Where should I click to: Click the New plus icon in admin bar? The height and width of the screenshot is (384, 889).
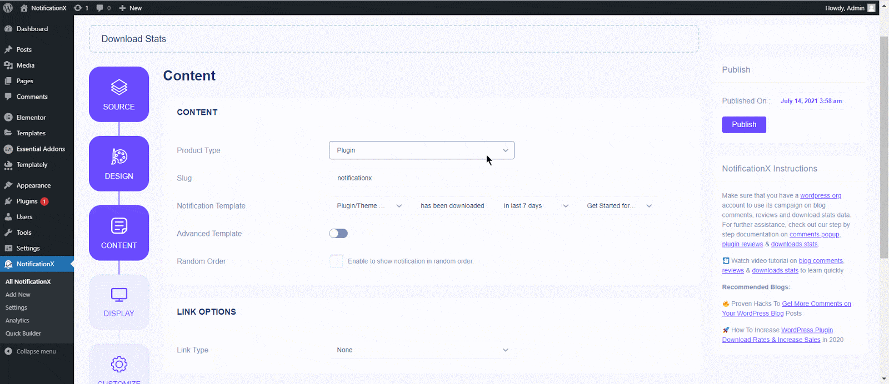(122, 8)
